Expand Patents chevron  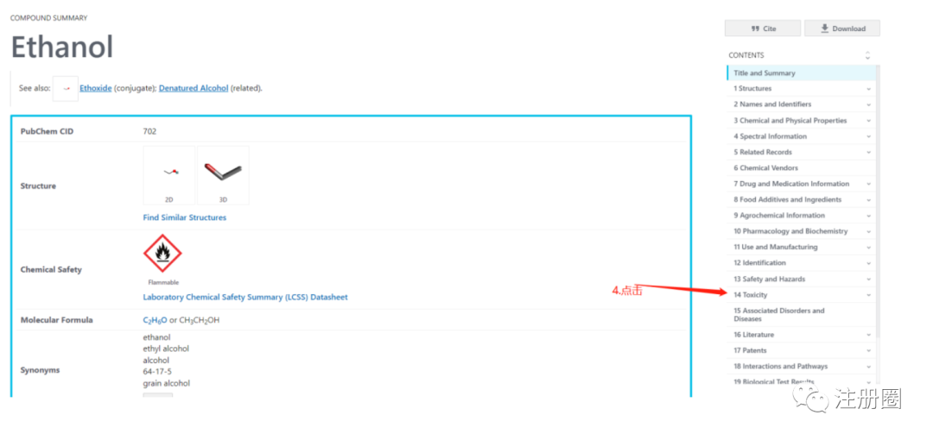(x=869, y=351)
